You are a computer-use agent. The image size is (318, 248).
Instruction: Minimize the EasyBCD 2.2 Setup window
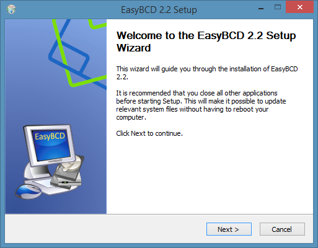tap(261, 8)
